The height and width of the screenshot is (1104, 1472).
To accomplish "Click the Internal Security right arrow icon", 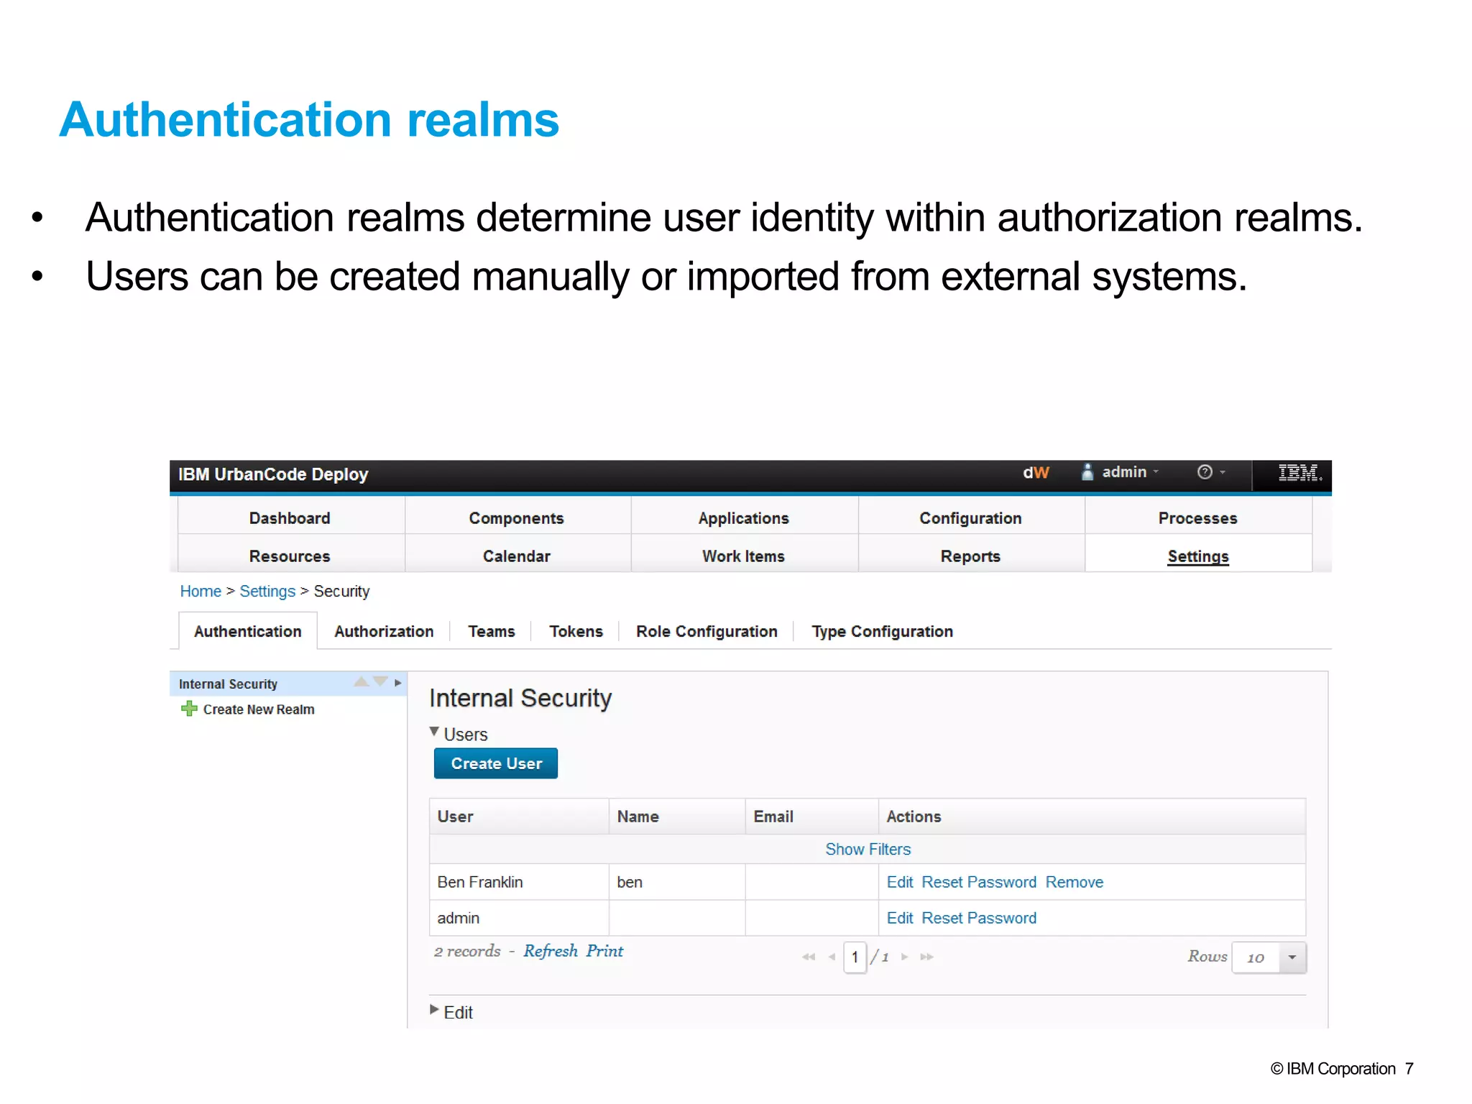I will tap(397, 683).
